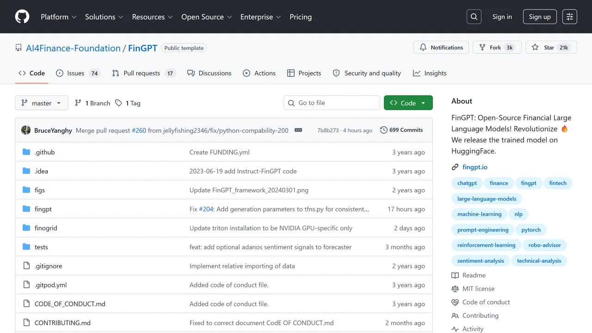Click the tests folder icon

pos(26,247)
